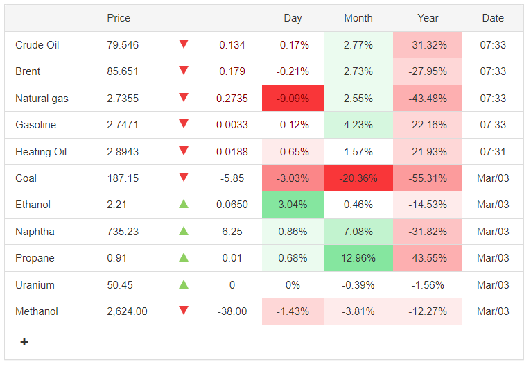
Task: Click the red down arrow for Heating Oil
Action: [184, 151]
